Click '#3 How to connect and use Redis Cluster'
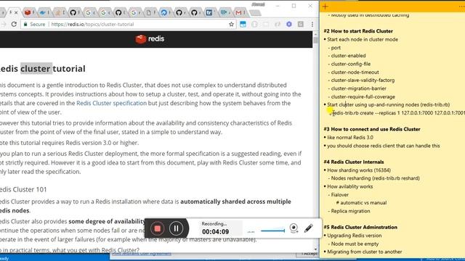465x261 pixels. [x=372, y=129]
